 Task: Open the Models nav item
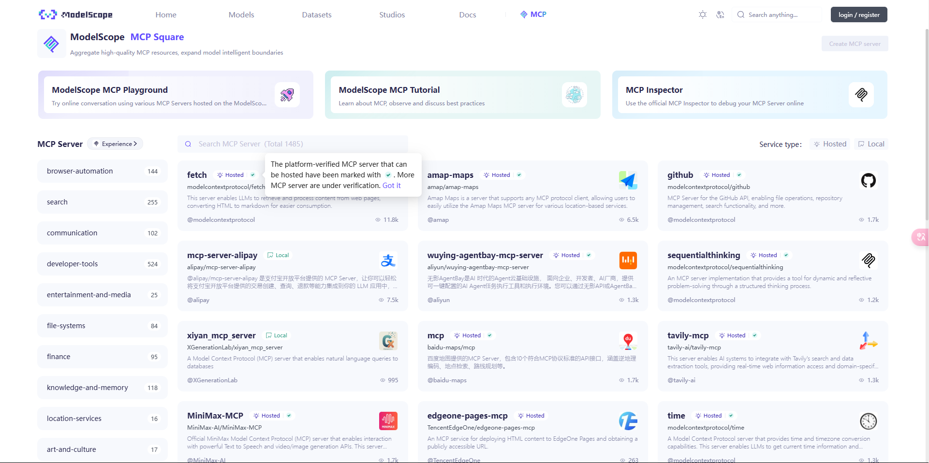[241, 14]
